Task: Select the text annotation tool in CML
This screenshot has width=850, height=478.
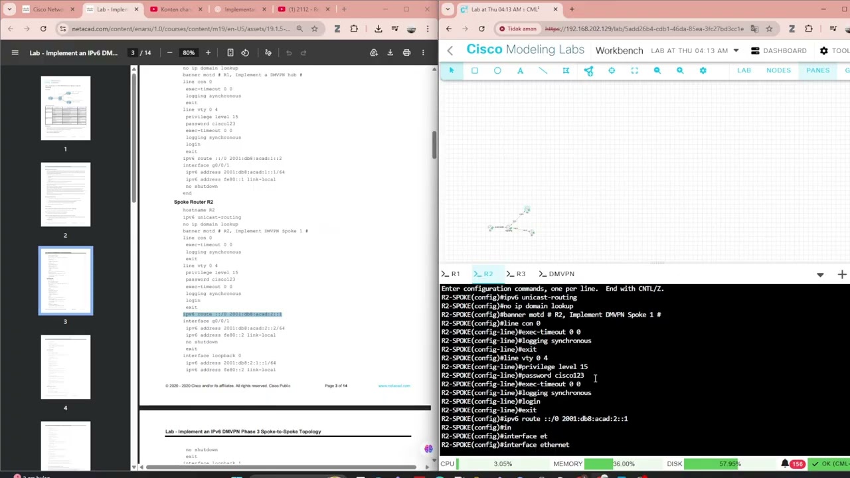Action: [x=520, y=70]
